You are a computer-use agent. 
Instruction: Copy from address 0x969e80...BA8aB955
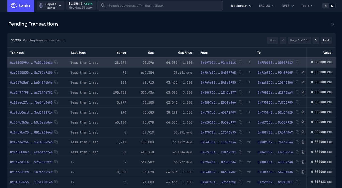pos(241,82)
